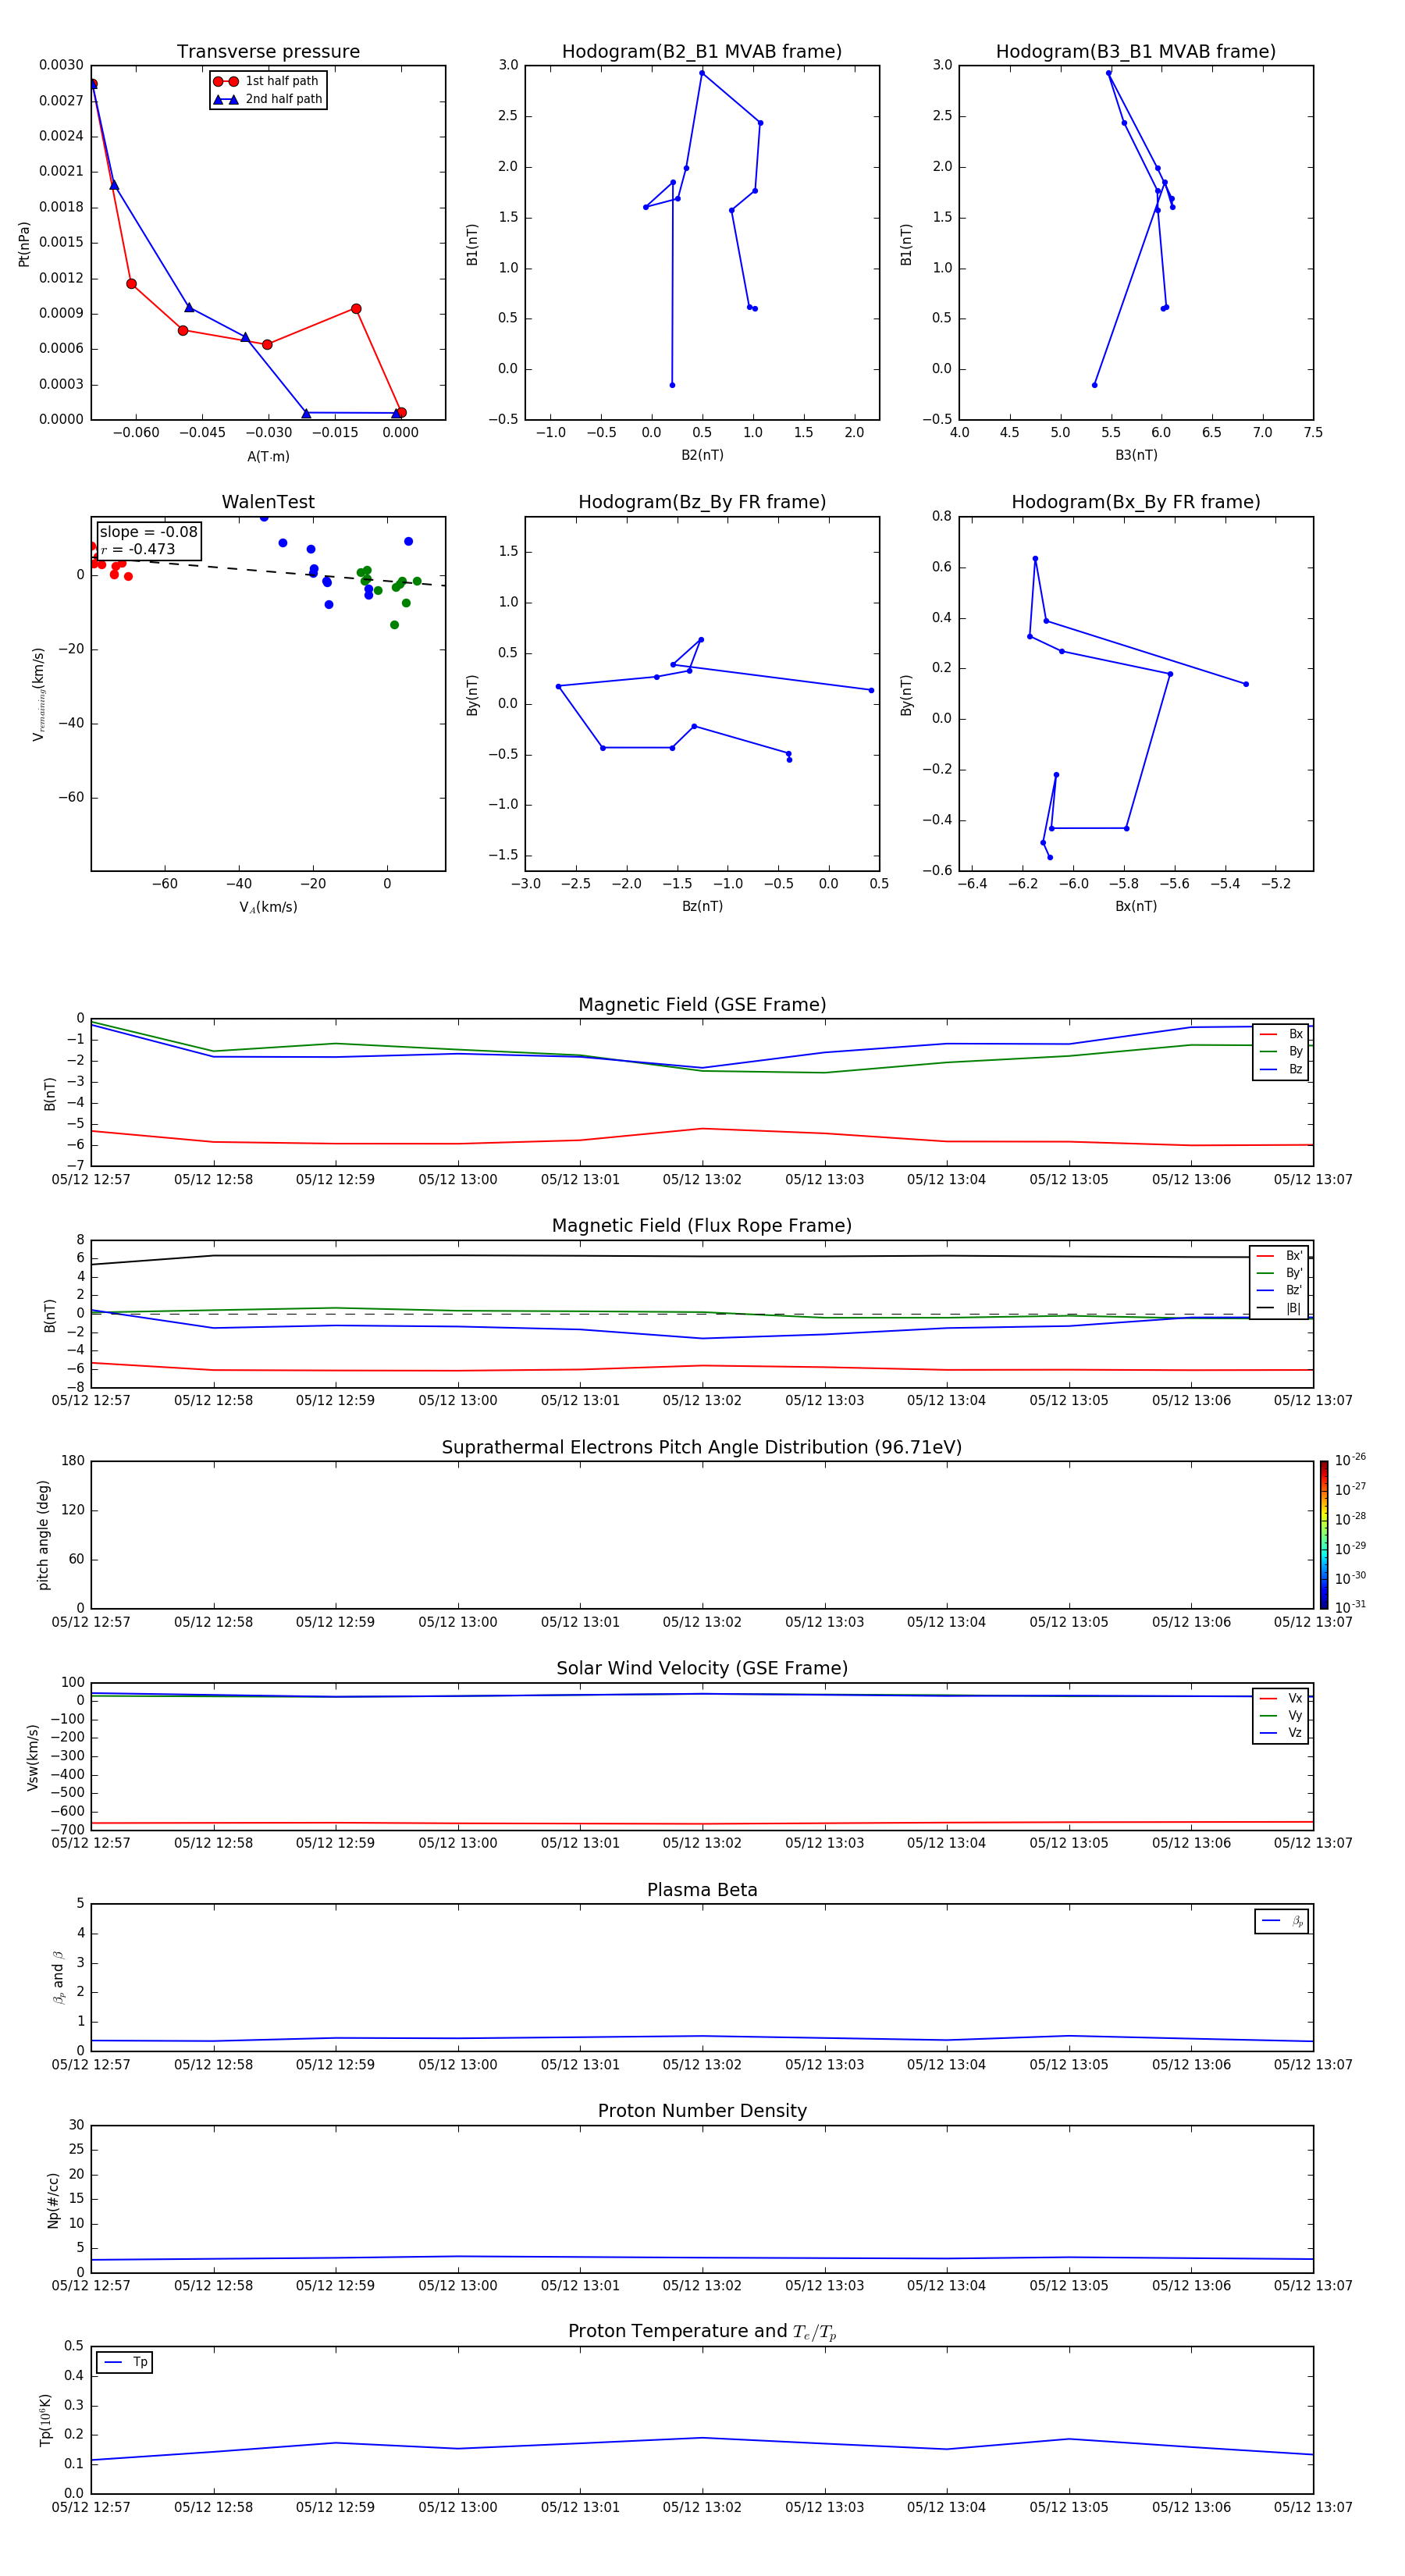Select the 'Vz' velocity legend entry
The height and width of the screenshot is (2576, 1405).
pos(1281,1733)
